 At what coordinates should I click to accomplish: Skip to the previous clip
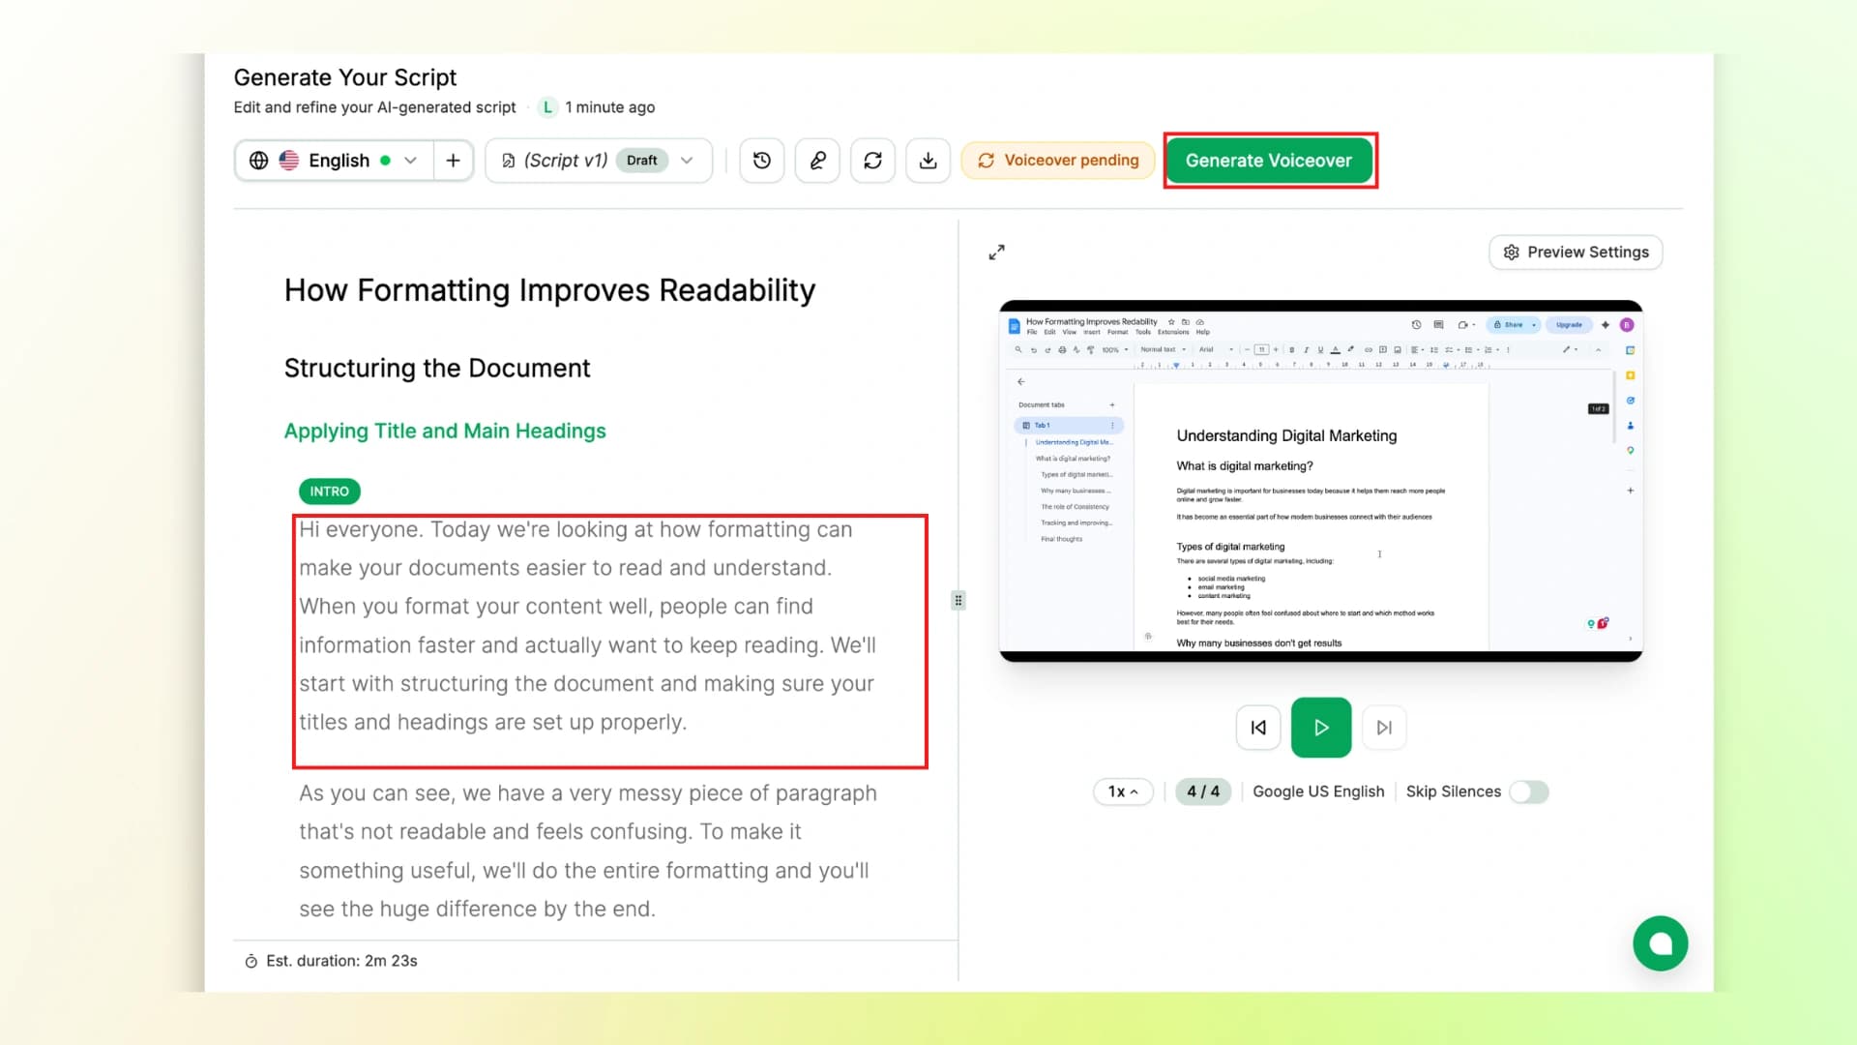pyautogui.click(x=1258, y=728)
